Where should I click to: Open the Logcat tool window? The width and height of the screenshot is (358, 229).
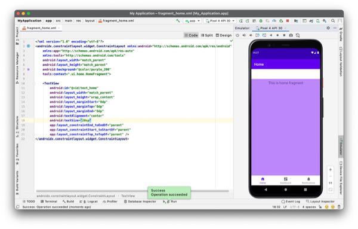[x=88, y=201]
